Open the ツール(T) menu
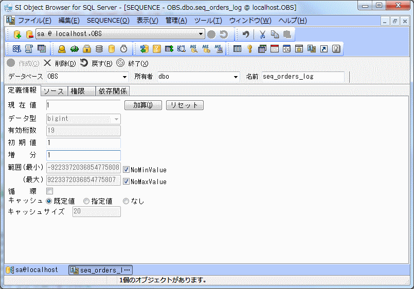414x289 pixels. pos(208,21)
